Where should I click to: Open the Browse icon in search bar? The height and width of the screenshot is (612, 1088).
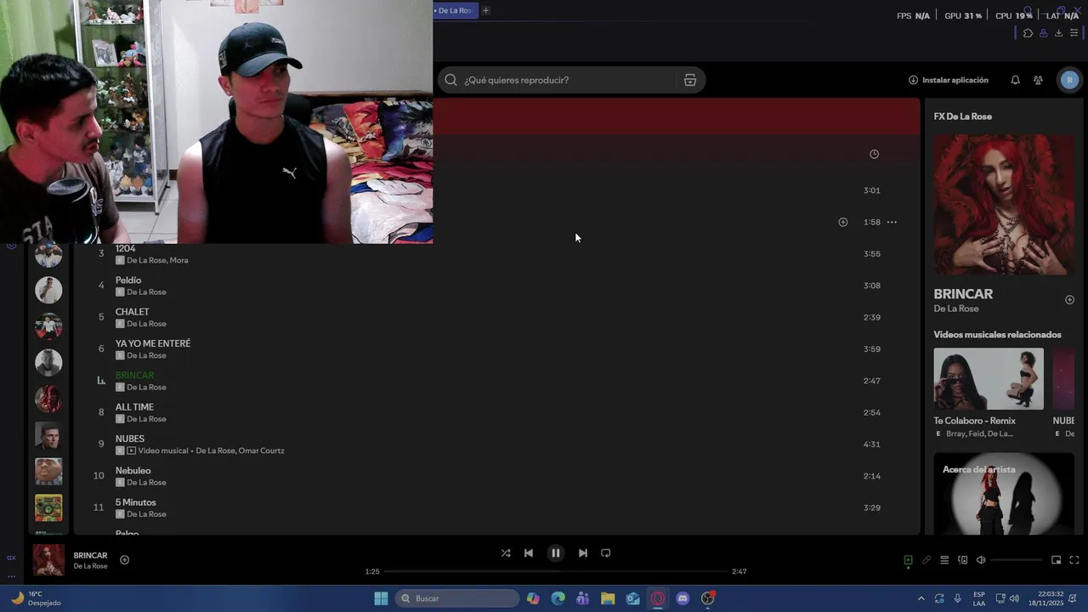click(x=690, y=80)
